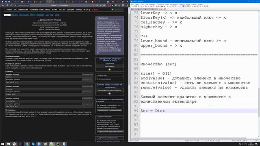Open Тренировки Самарских лицеев и школ link
This screenshot has width=260, height=146.
(109, 60)
